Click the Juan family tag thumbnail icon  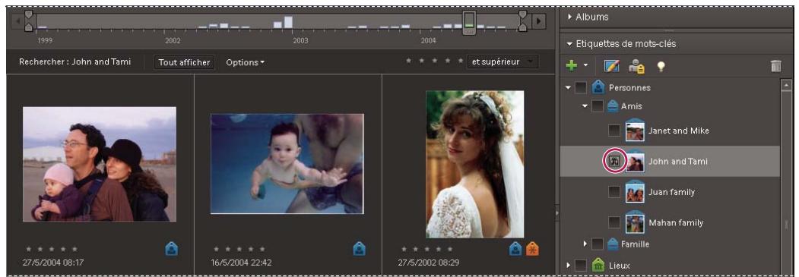click(635, 192)
